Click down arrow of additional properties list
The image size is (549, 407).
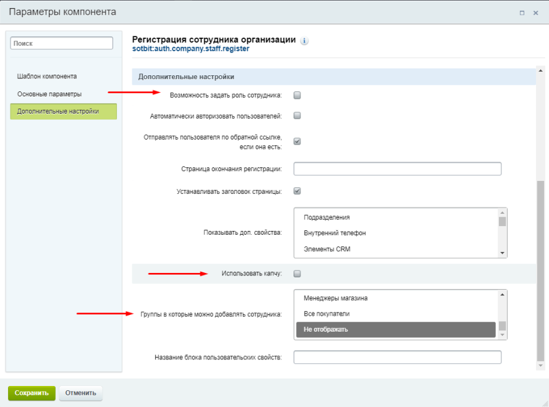tap(503, 253)
